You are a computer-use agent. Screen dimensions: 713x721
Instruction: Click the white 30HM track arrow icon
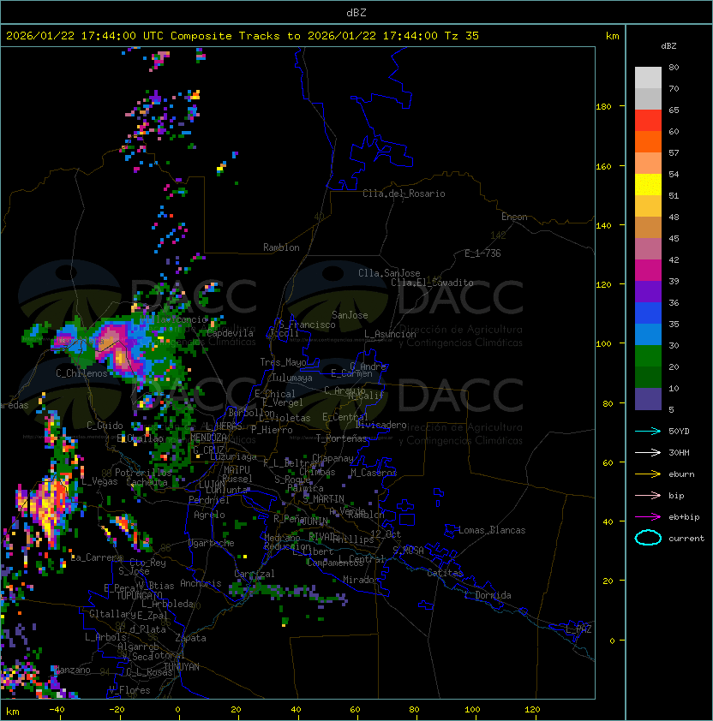point(648,453)
